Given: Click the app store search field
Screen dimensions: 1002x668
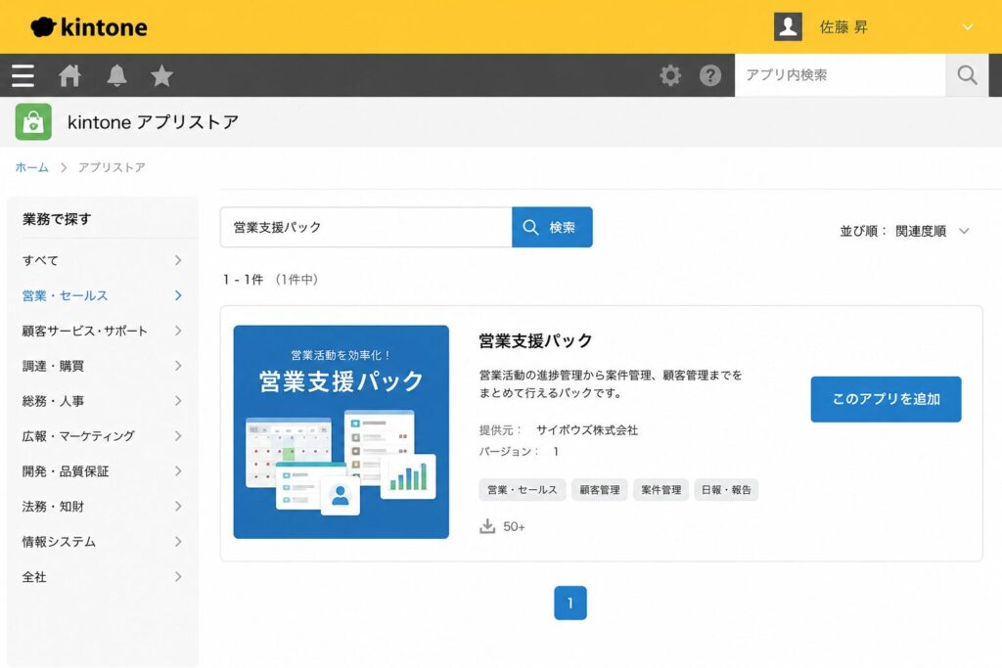Looking at the screenshot, I should [366, 227].
